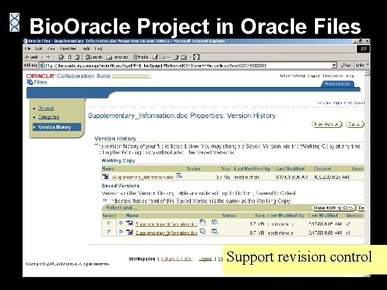
Task: Click the Cancel button
Action: (x=355, y=124)
